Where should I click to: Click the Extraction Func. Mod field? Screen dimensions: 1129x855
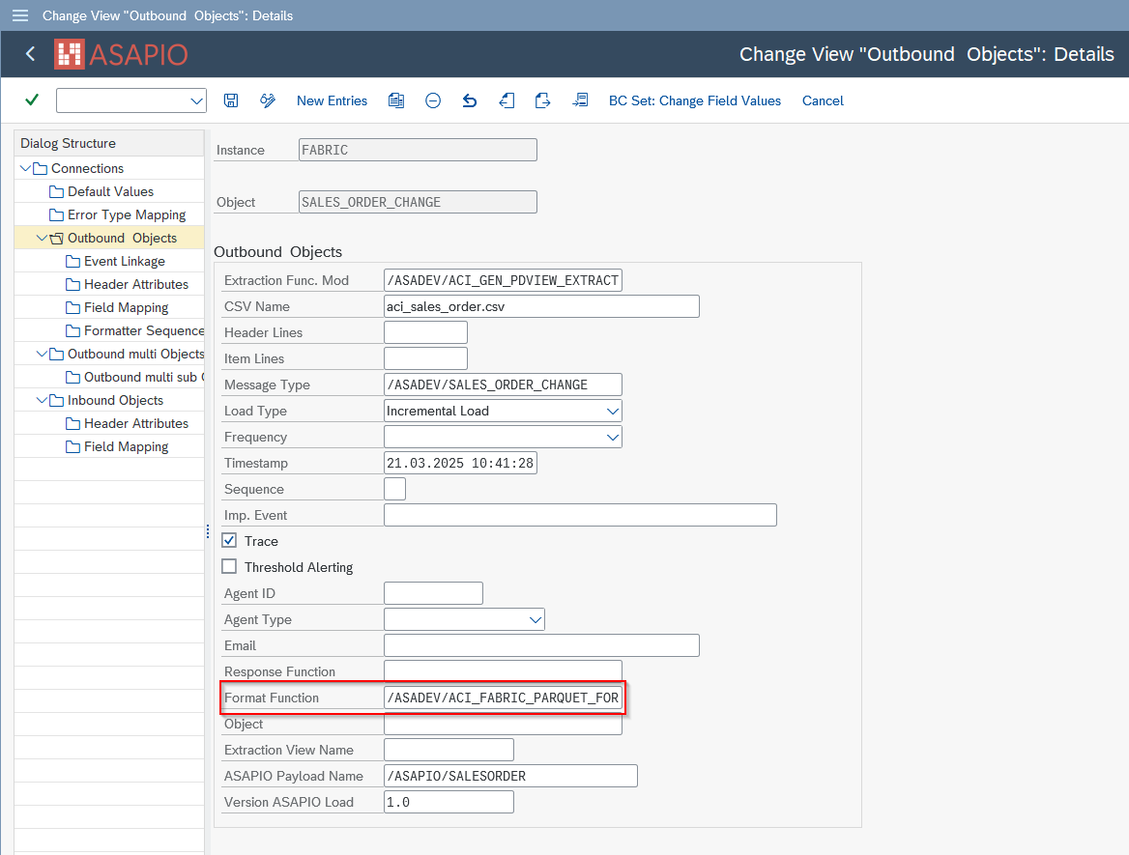pyautogui.click(x=503, y=280)
